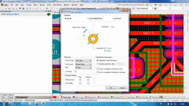Click the Print toolbar icon
This screenshot has width=189, height=106.
pos(13,9)
